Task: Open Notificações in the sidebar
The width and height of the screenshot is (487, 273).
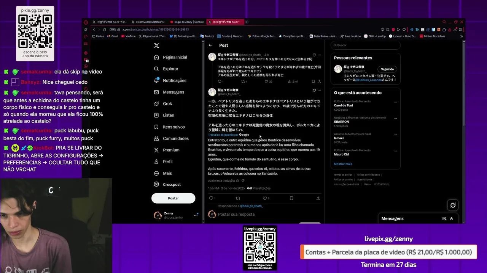Action: click(170, 80)
